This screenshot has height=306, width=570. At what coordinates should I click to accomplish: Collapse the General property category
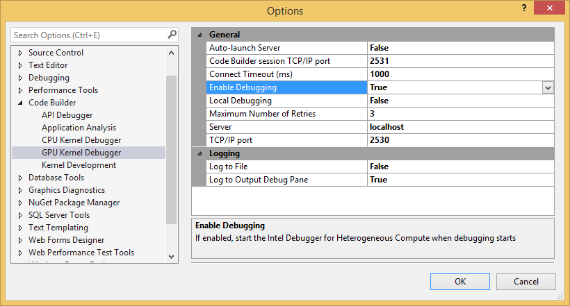click(x=200, y=35)
